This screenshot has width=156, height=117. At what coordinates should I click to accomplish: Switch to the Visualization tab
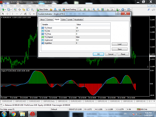tap(78, 19)
